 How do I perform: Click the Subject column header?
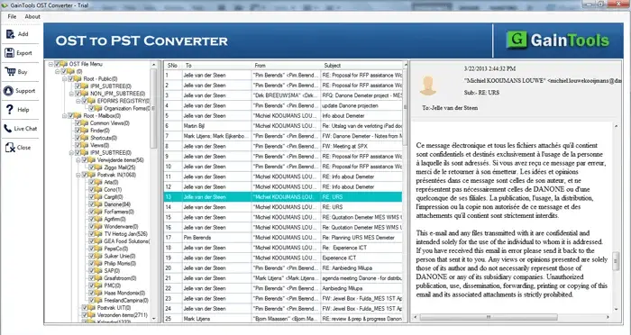[361, 65]
